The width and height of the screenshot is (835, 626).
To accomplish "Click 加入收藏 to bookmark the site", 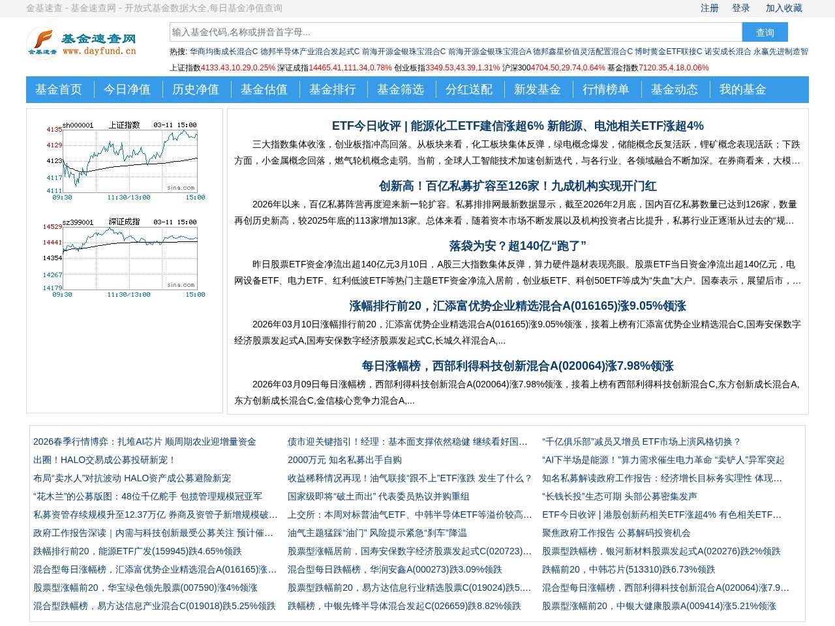I will tap(786, 8).
